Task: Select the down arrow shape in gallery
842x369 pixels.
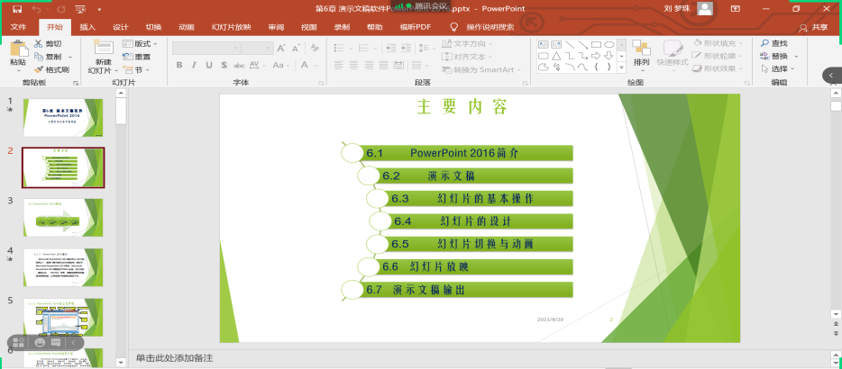Action: pos(609,56)
